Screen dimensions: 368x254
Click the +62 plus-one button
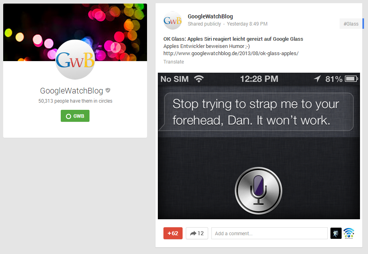tap(173, 233)
